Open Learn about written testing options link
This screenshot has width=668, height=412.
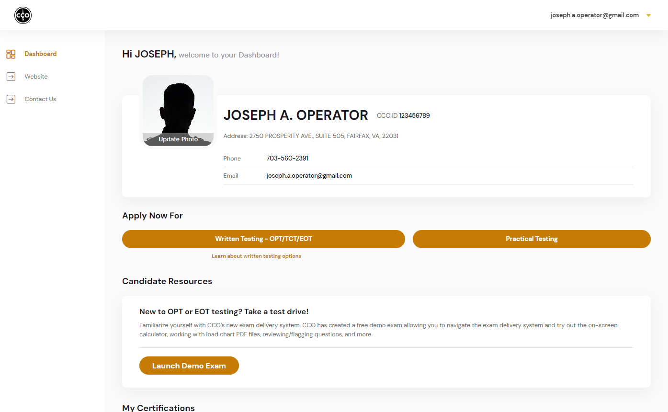pos(256,256)
